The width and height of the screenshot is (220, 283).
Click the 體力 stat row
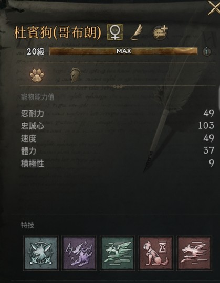[118, 151]
